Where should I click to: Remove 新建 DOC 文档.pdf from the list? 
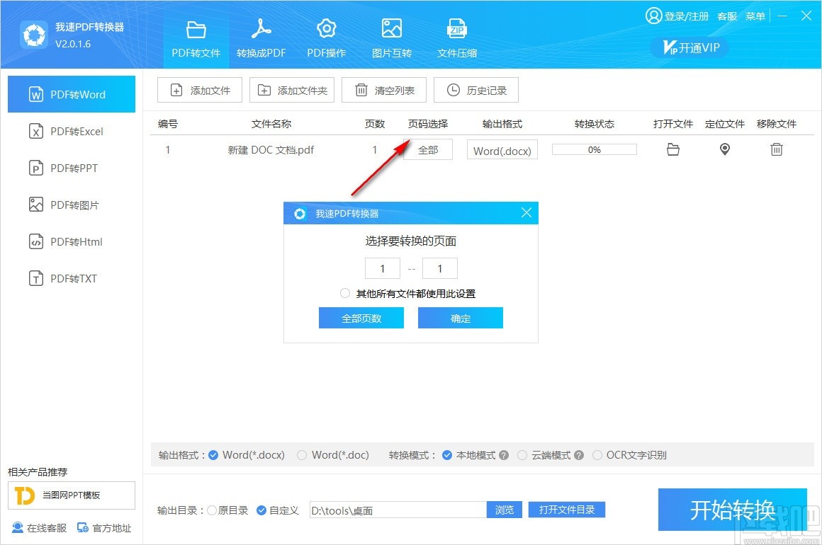pyautogui.click(x=777, y=149)
